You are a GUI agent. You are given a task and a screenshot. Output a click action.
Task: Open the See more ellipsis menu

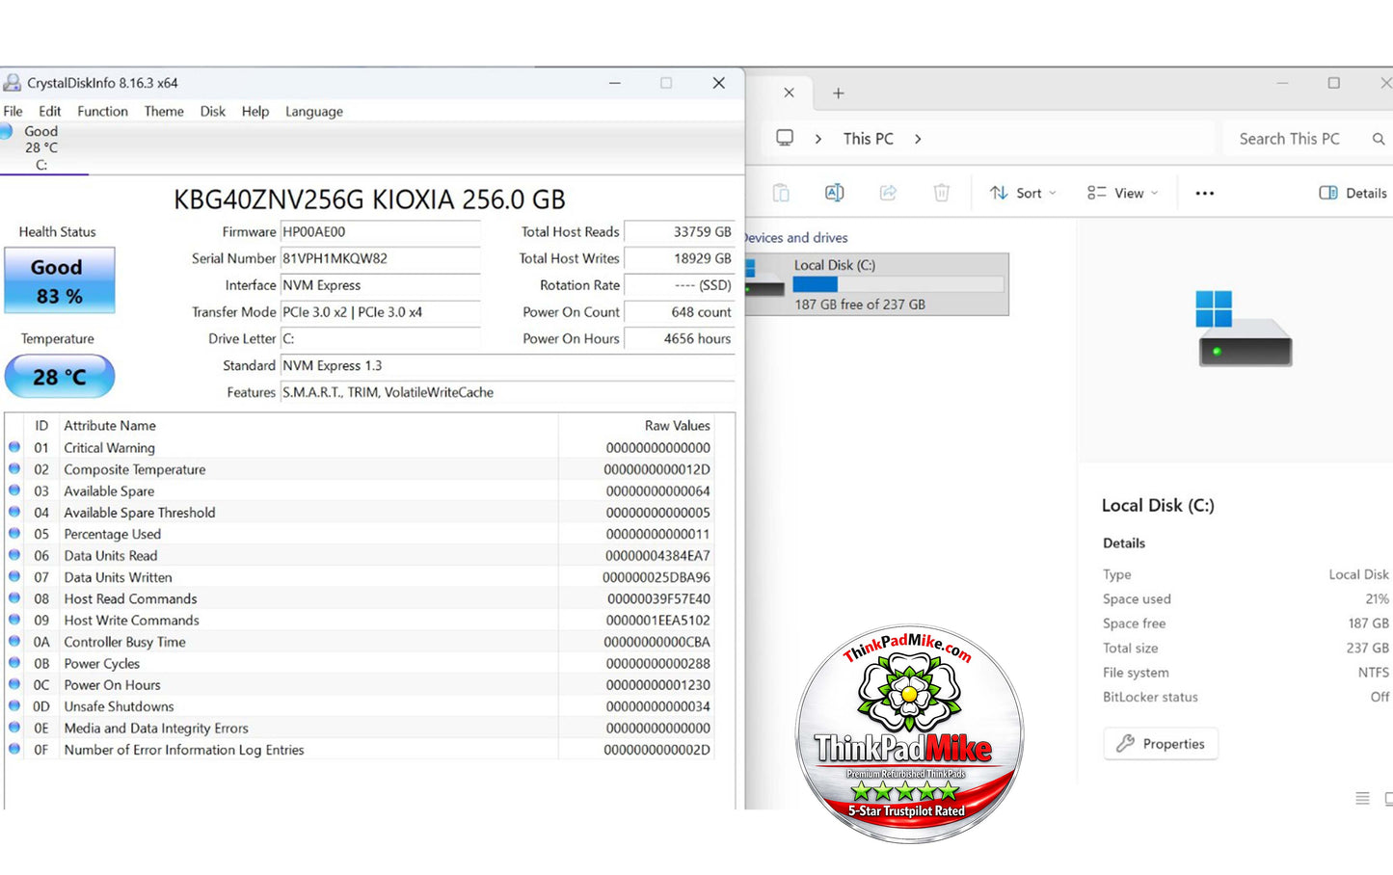[1205, 194]
